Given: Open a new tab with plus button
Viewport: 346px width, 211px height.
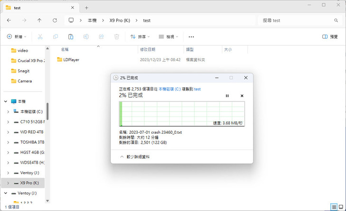Looking at the screenshot, I should (86, 8).
